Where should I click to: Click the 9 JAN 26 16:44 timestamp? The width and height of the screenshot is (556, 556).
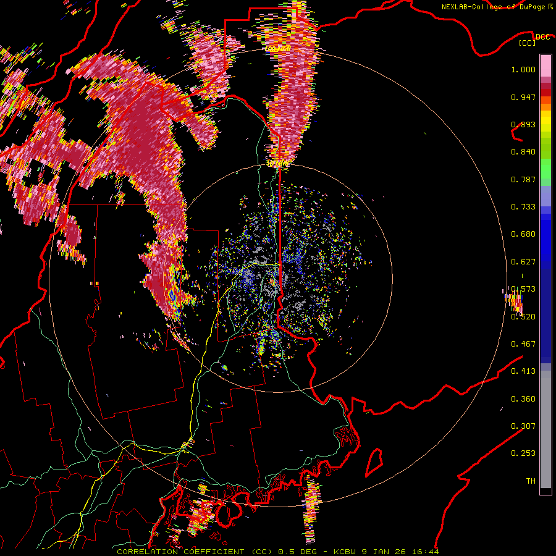pyautogui.click(x=400, y=552)
